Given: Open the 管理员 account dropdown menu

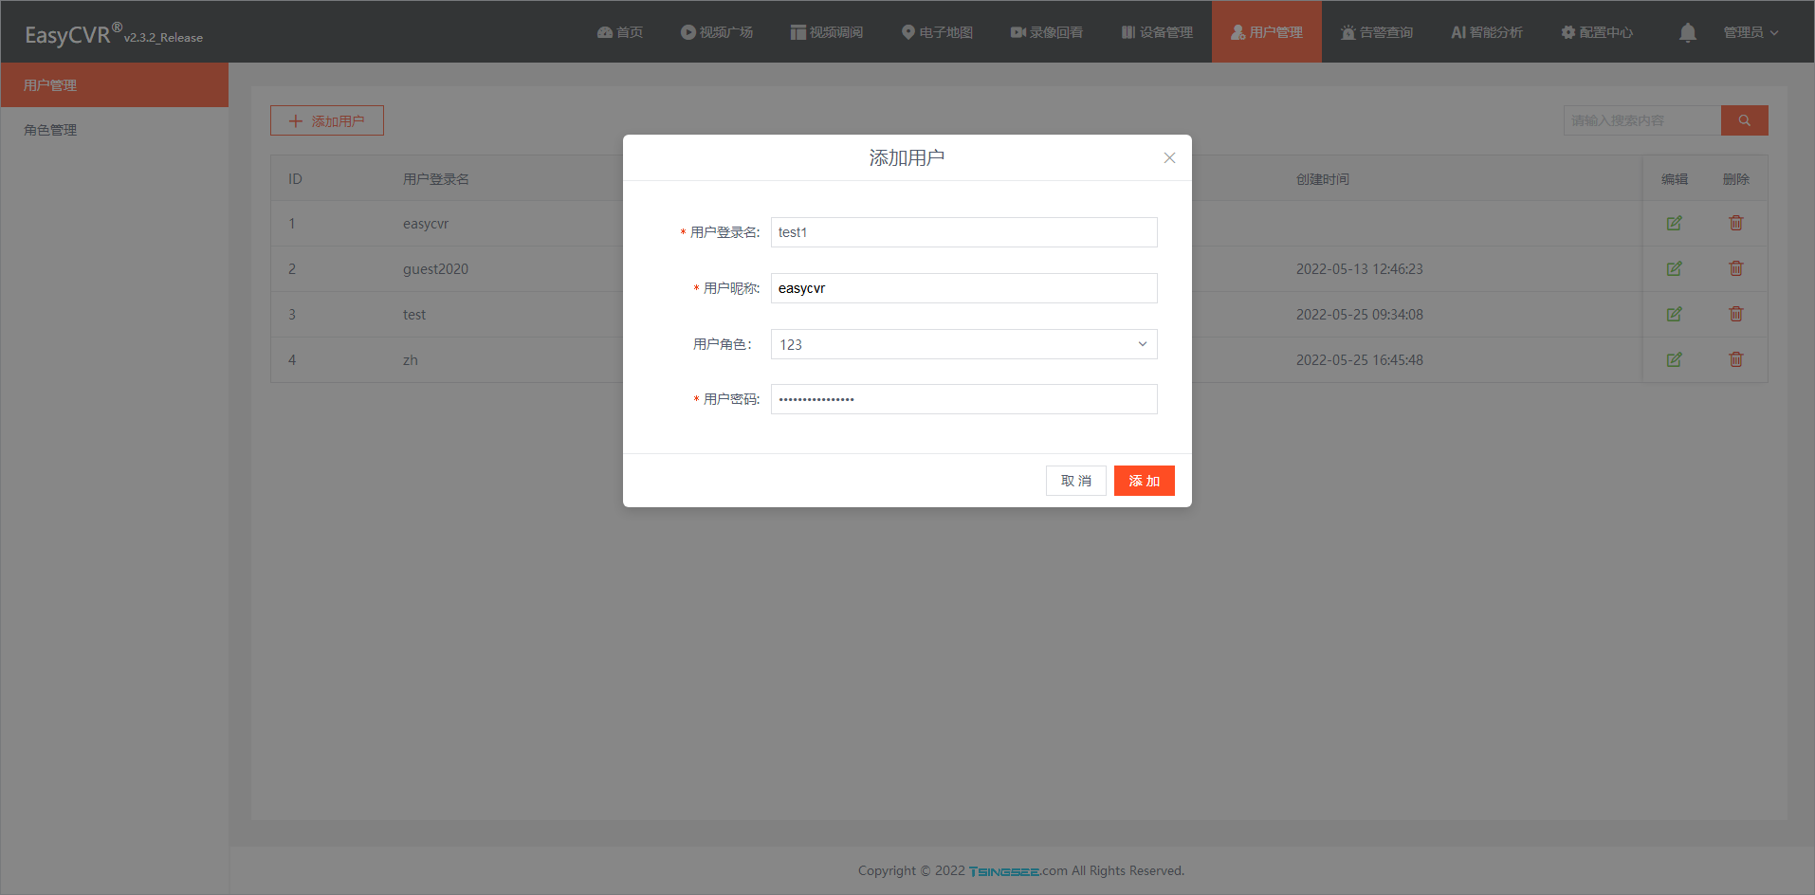Looking at the screenshot, I should click(x=1750, y=33).
